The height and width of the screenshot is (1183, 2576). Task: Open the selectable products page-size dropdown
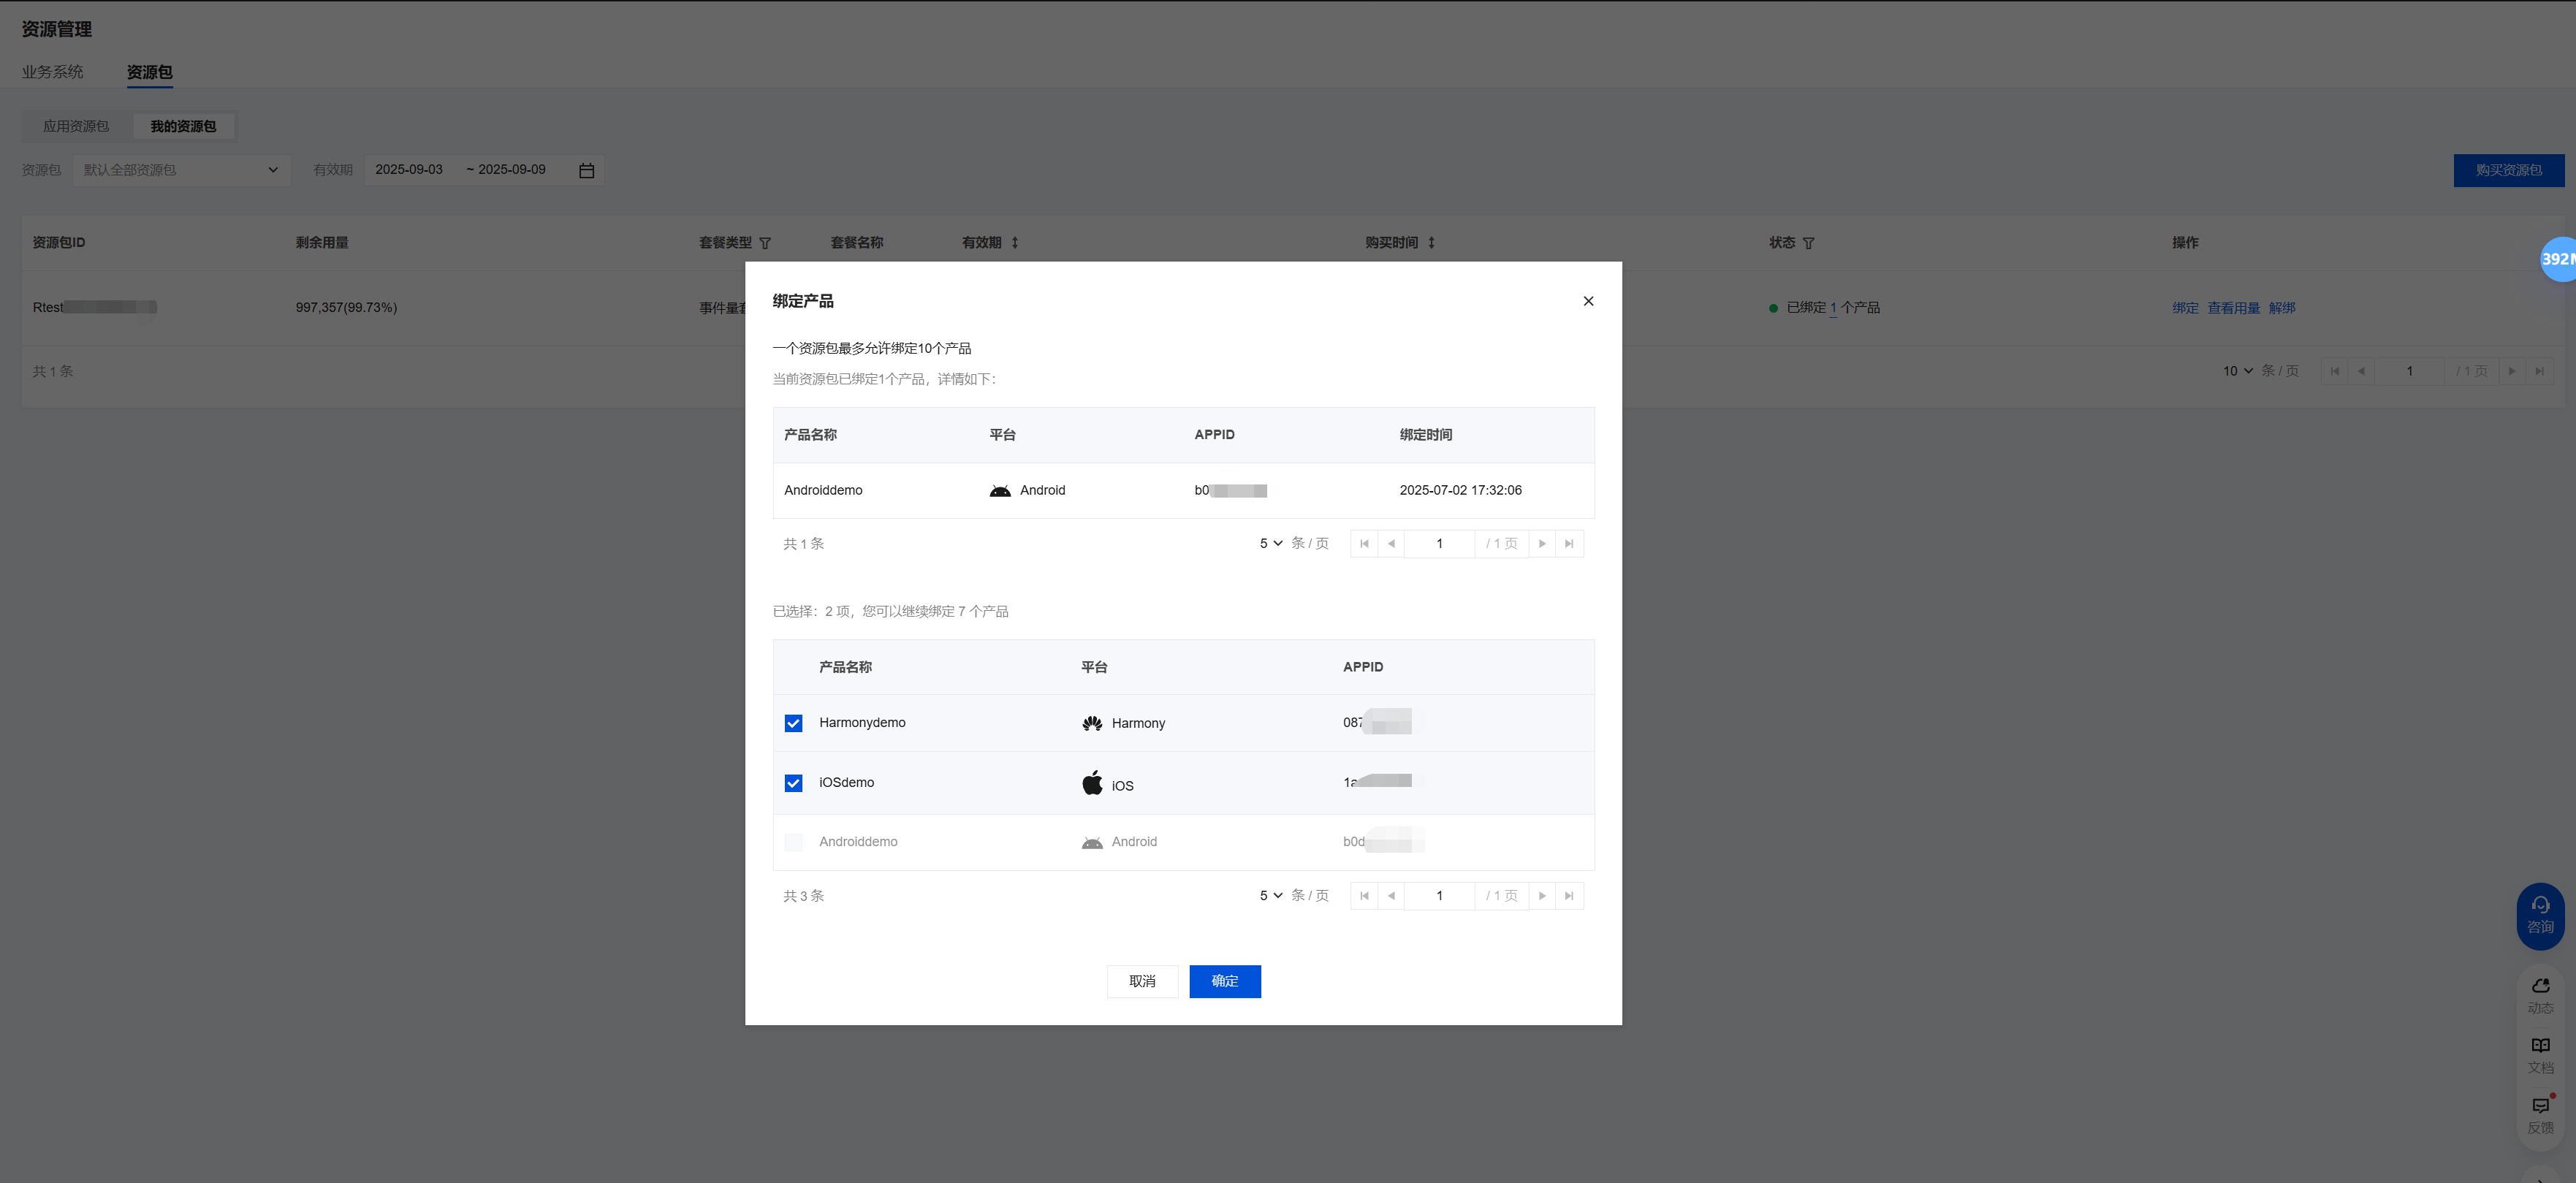1270,895
